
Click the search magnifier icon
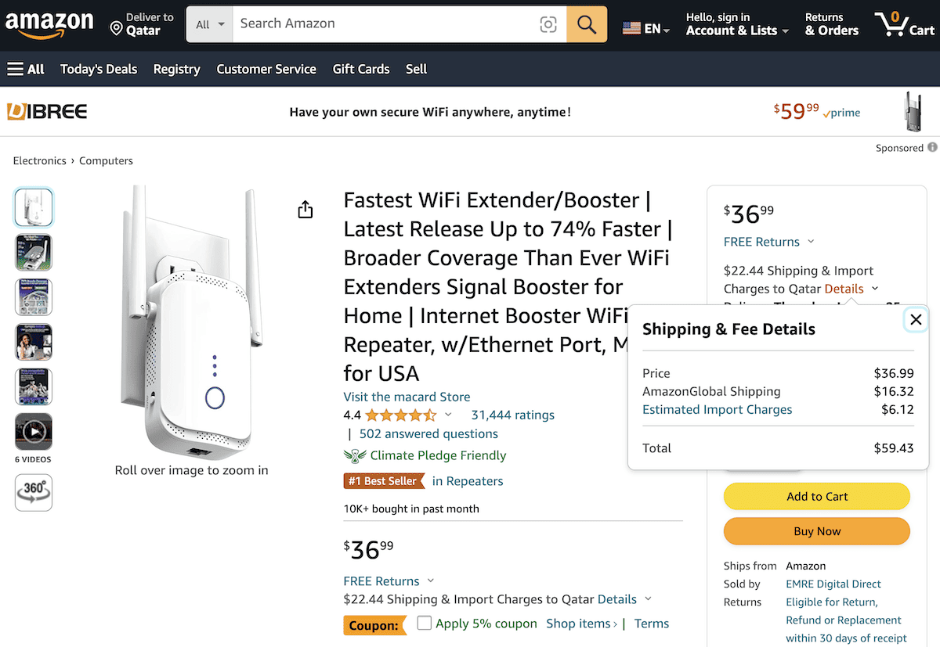pyautogui.click(x=586, y=24)
